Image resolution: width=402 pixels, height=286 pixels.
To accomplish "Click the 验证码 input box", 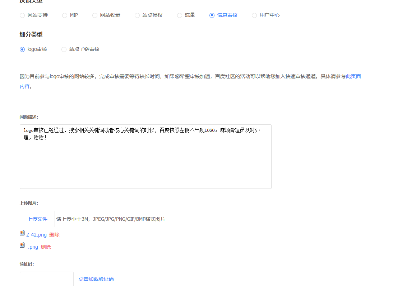I will pos(46,279).
